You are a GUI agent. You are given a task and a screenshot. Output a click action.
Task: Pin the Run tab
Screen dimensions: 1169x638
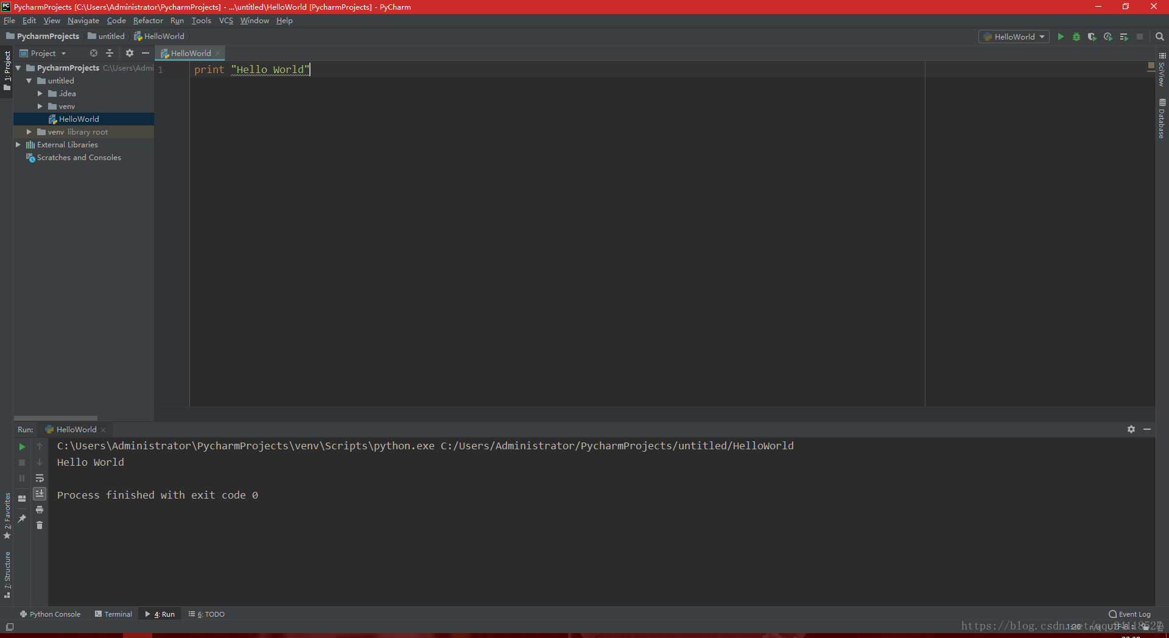coord(22,518)
